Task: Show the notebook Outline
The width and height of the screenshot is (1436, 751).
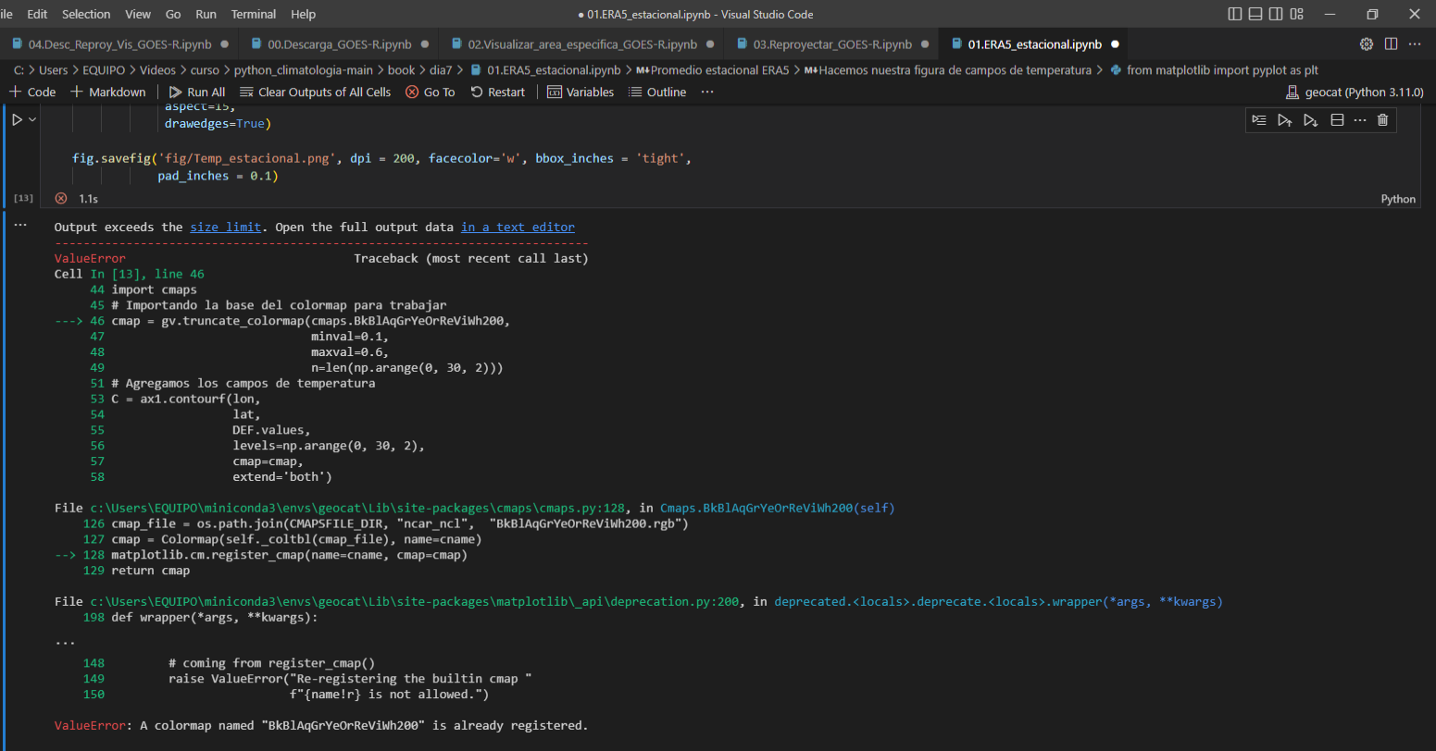Action: pos(657,92)
